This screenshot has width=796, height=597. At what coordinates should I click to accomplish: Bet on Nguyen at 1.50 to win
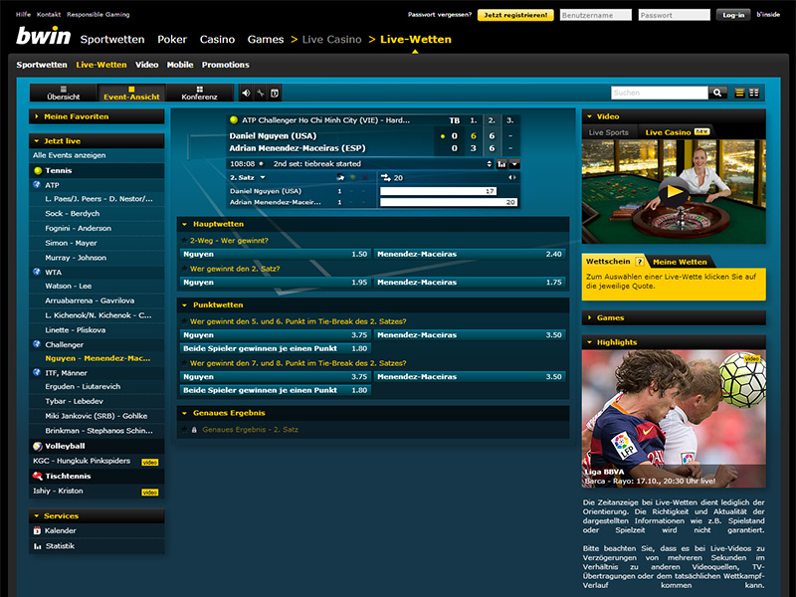coord(276,255)
